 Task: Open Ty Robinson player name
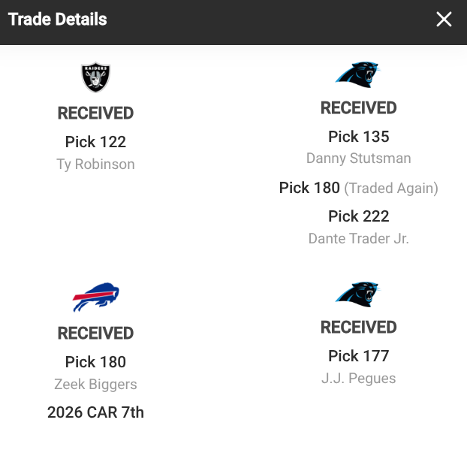[95, 165]
